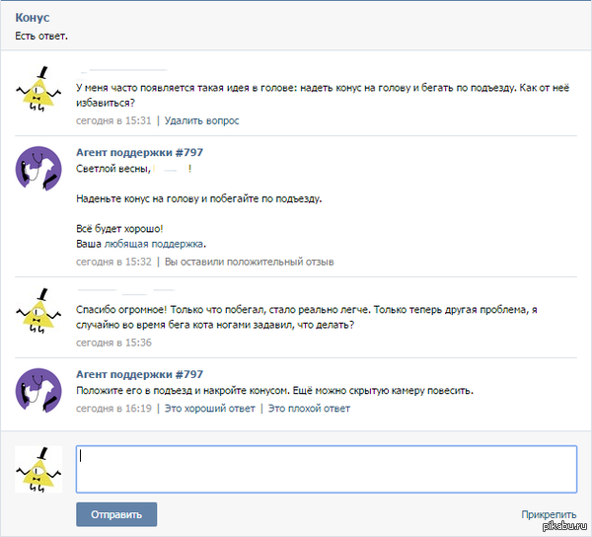
Task: Click the 'сегодня в 16:19' timestamp
Action: point(113,408)
